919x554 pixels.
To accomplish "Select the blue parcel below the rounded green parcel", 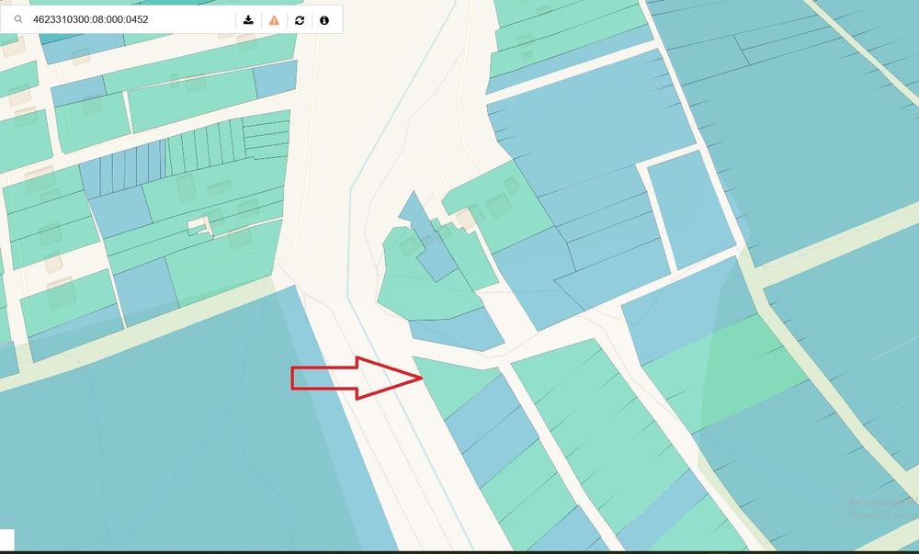I will 457,331.
